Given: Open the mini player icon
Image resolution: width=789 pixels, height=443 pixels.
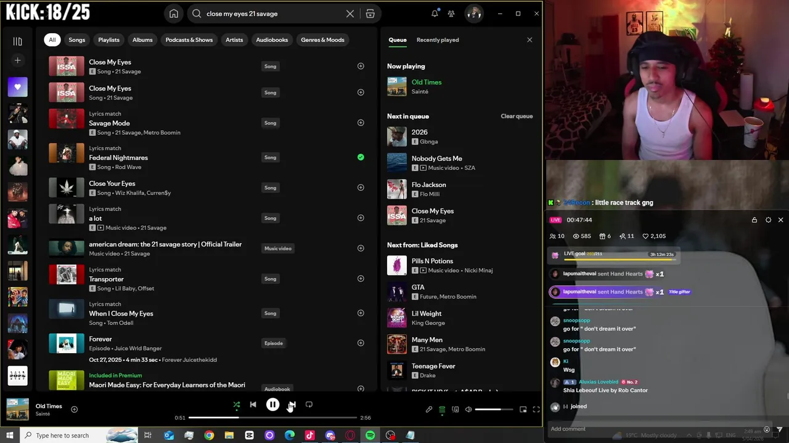Looking at the screenshot, I should tap(523, 409).
